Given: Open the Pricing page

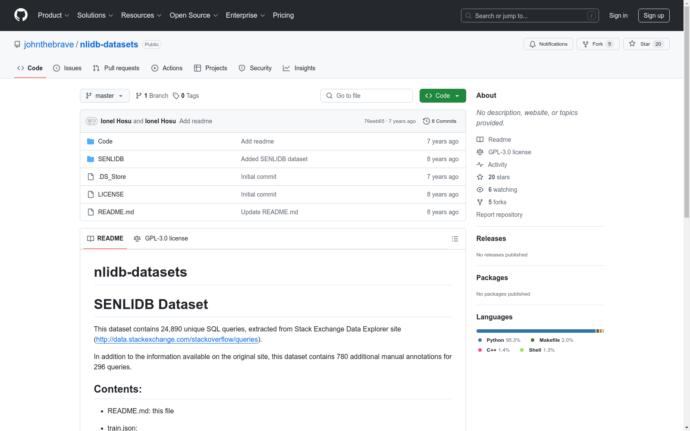Looking at the screenshot, I should [x=283, y=16].
